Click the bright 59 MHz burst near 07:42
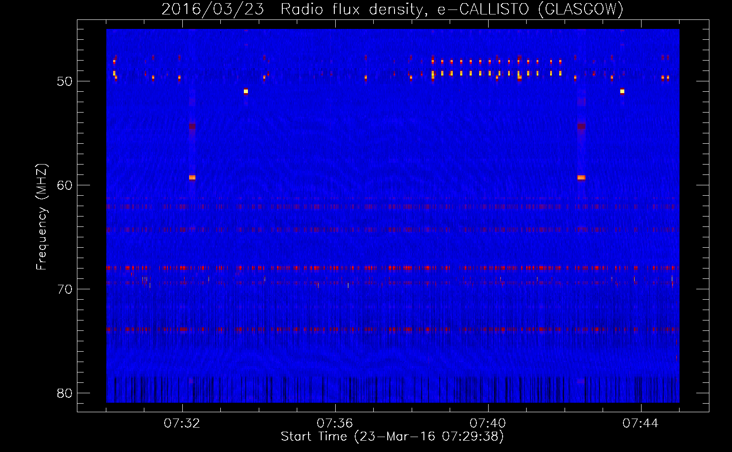 (x=581, y=178)
